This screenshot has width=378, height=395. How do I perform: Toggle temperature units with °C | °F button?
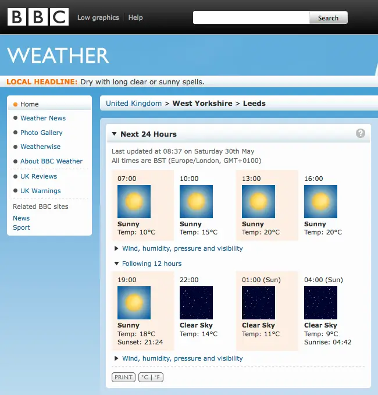pyautogui.click(x=151, y=377)
